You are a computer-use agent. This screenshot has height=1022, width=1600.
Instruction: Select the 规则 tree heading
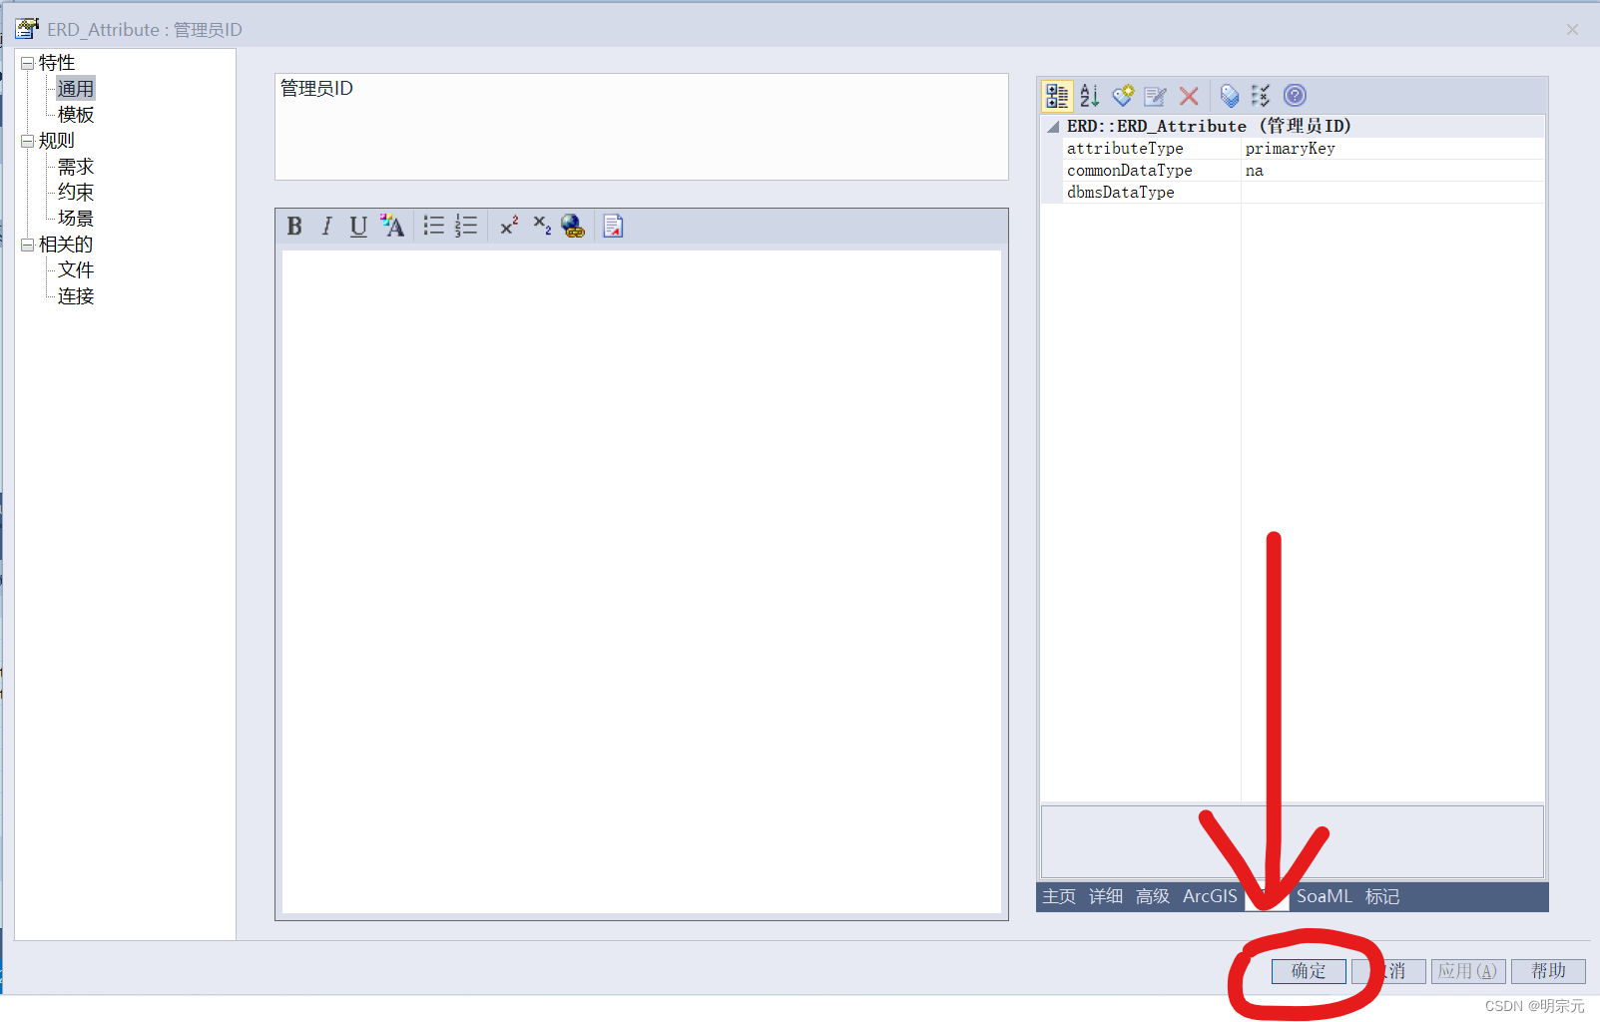pyautogui.click(x=57, y=141)
